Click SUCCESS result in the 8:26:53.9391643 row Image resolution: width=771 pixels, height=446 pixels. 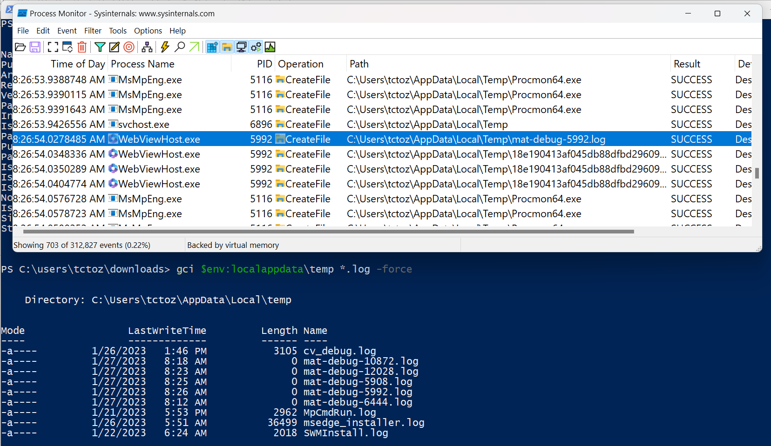(691, 109)
